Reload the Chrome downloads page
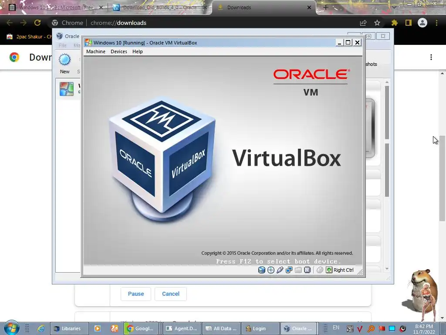This screenshot has width=446, height=335. [37, 23]
